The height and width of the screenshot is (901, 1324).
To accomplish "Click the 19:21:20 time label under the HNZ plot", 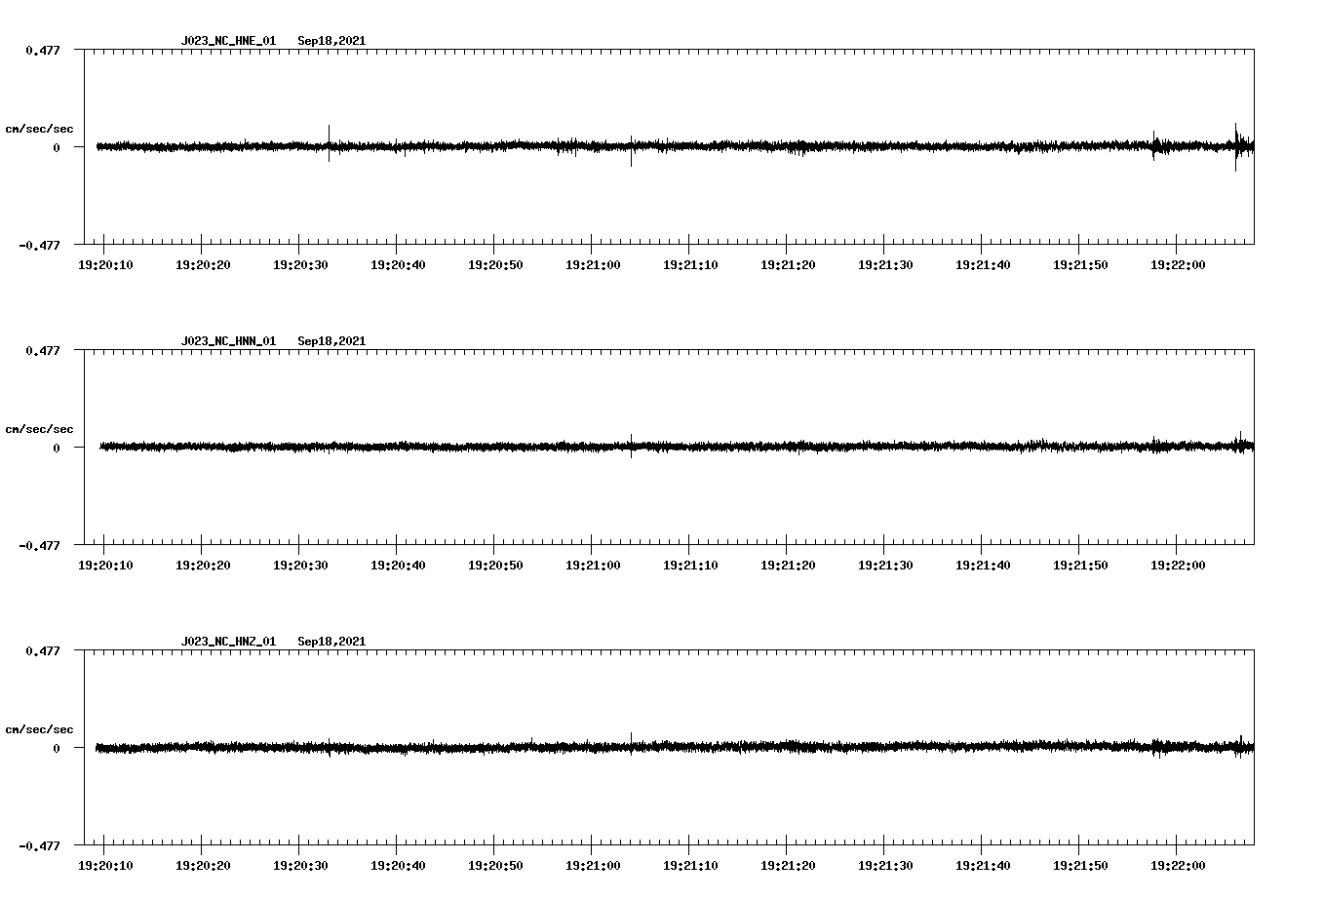I will [788, 866].
